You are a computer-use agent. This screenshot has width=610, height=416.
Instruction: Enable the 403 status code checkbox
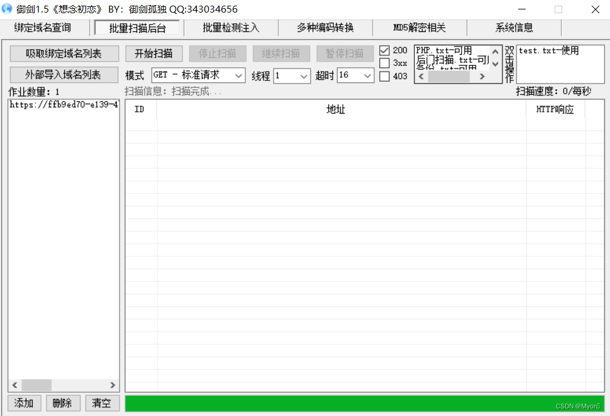coord(385,75)
